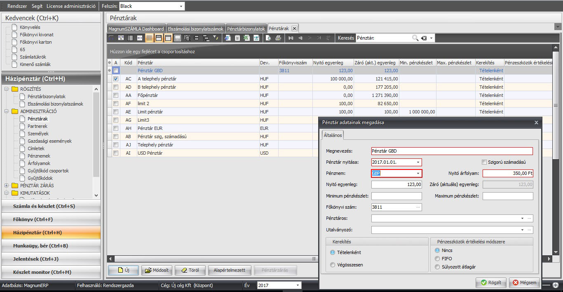Screen dimensions: 563x292
Task: Expand the PÉNZTÁR ZÁRÁS tree folder
Action: point(6,186)
